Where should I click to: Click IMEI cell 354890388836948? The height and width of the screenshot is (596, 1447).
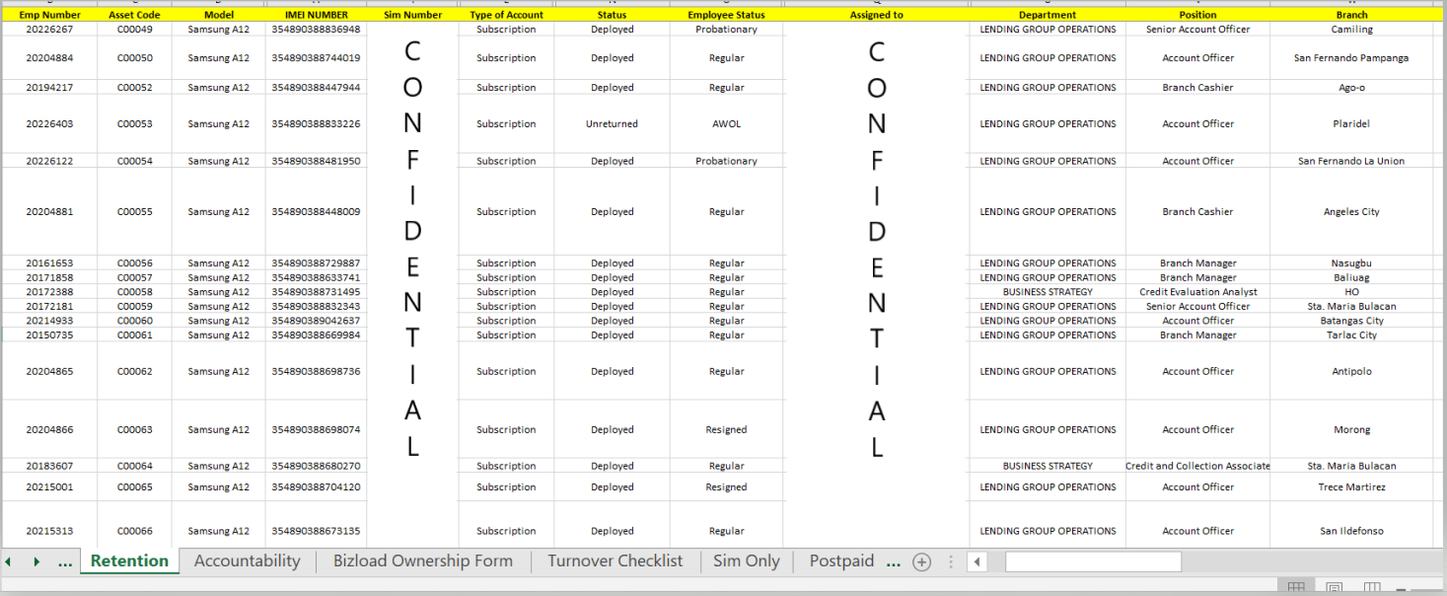click(x=316, y=30)
